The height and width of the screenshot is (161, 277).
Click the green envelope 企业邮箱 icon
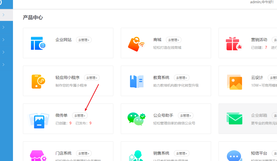pos(234,118)
